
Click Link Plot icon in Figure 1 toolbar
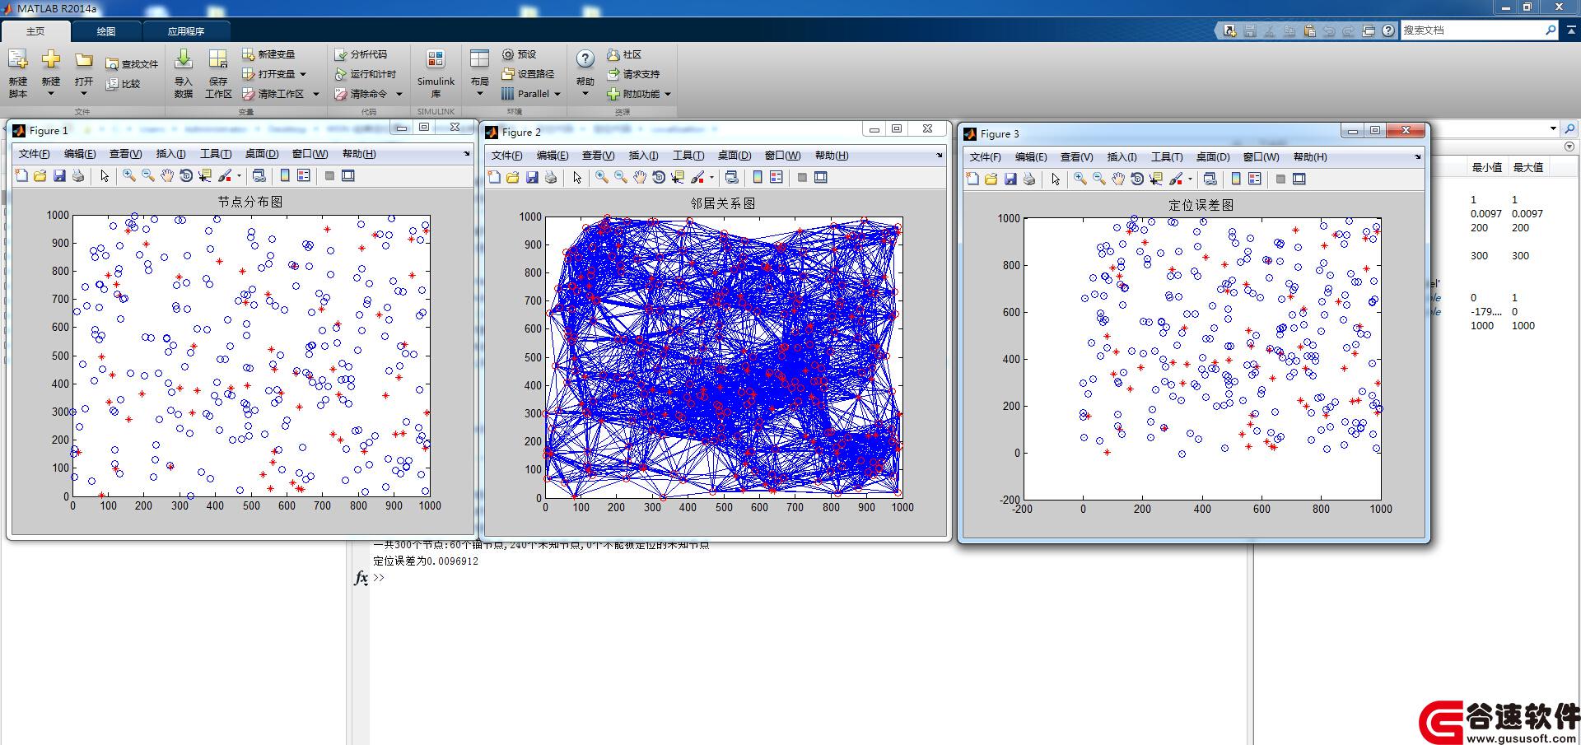pos(259,175)
